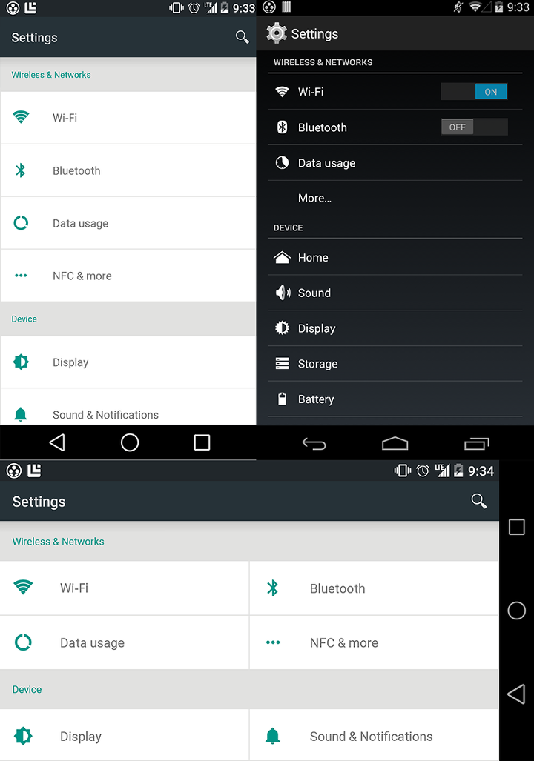Tap Sound speaker icon in dark Settings list
Screen dimensions: 534x761
tap(283, 293)
